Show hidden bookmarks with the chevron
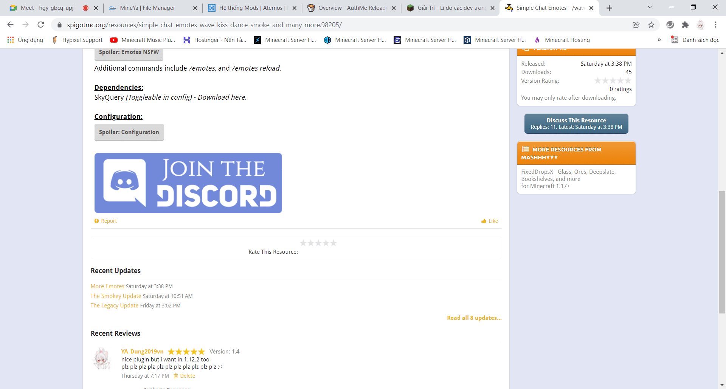 pos(659,40)
